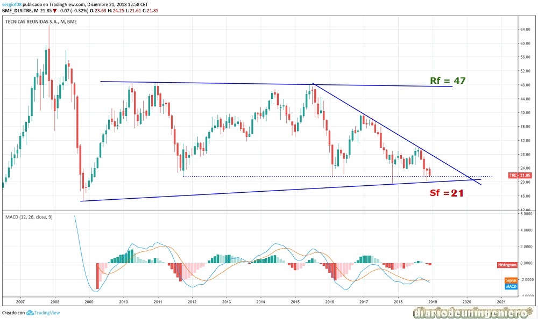Click the red down-arrow change indicator

(54, 11)
